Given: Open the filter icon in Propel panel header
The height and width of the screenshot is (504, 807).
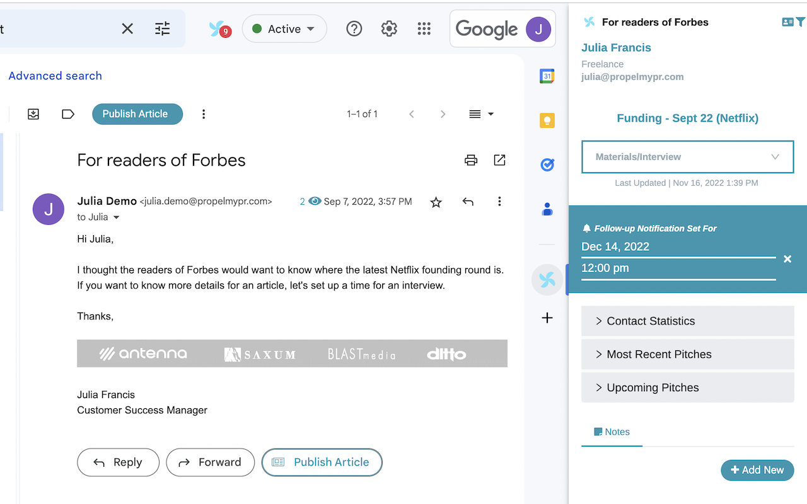Looking at the screenshot, I should 799,22.
